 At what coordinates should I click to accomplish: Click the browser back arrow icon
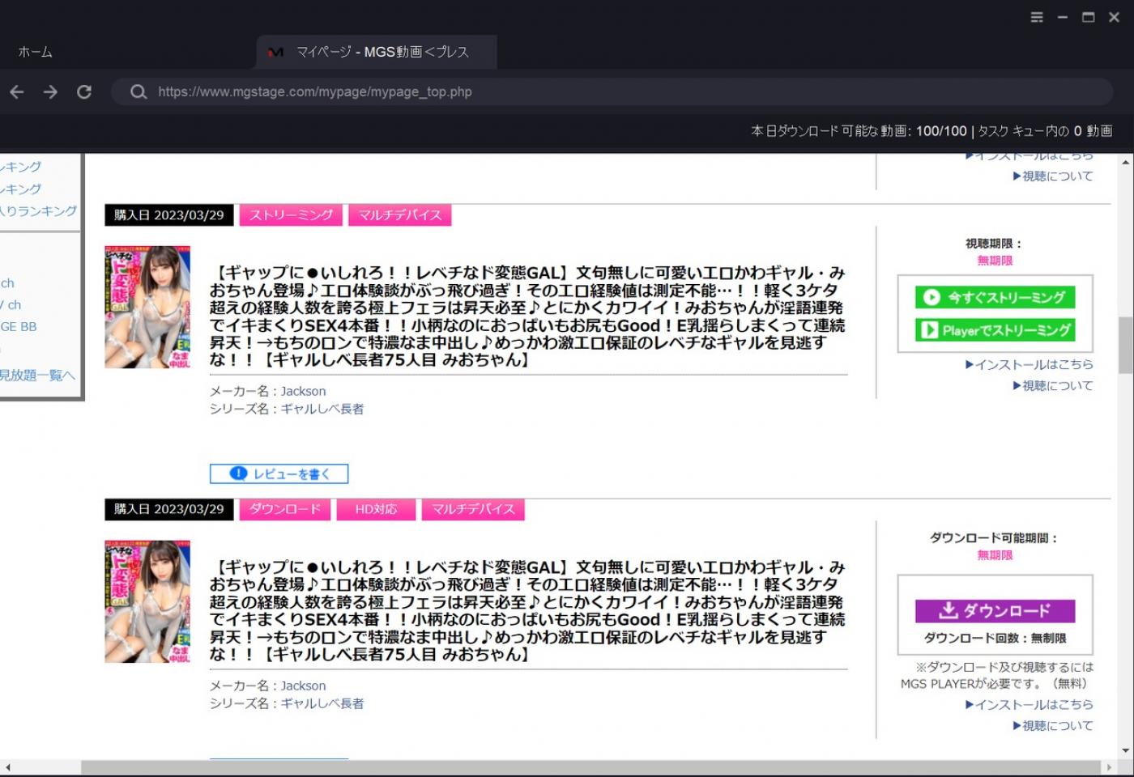tap(17, 92)
